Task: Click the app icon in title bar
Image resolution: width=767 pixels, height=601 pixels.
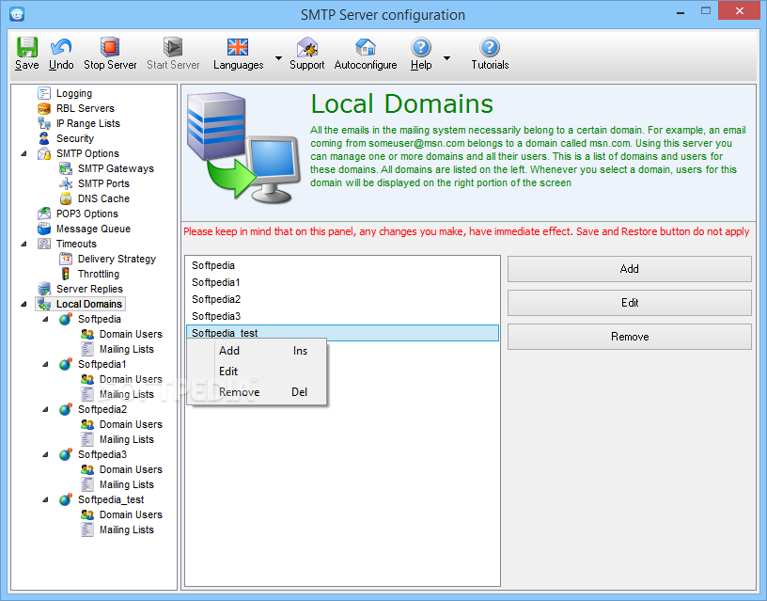Action: coord(17,14)
